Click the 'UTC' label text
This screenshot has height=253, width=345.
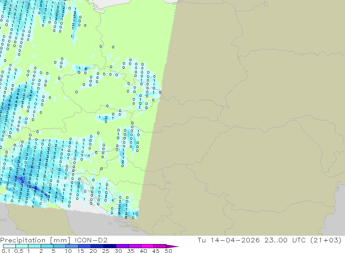click(x=299, y=240)
